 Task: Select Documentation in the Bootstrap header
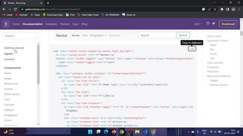(33, 24)
